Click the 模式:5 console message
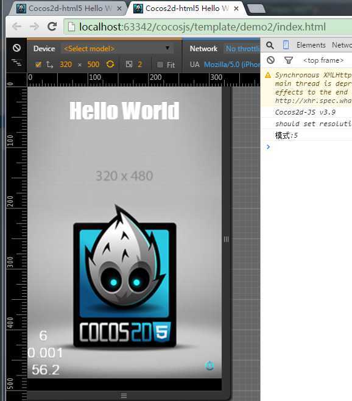This screenshot has height=401, width=352. 286,135
